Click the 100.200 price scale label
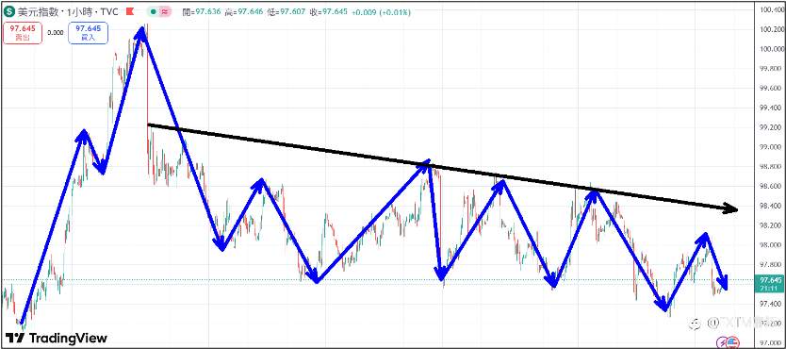 click(773, 29)
